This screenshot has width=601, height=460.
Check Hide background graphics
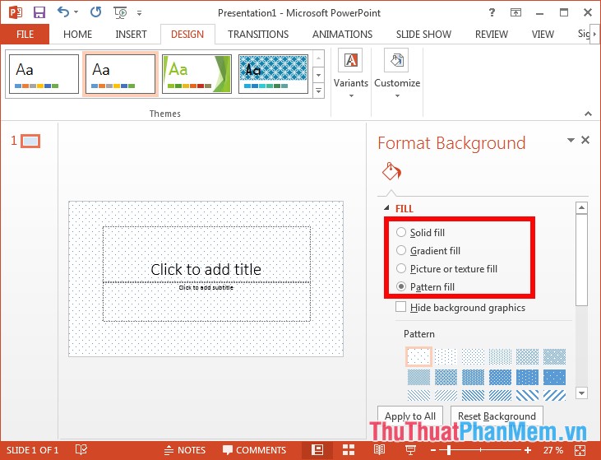(x=401, y=307)
